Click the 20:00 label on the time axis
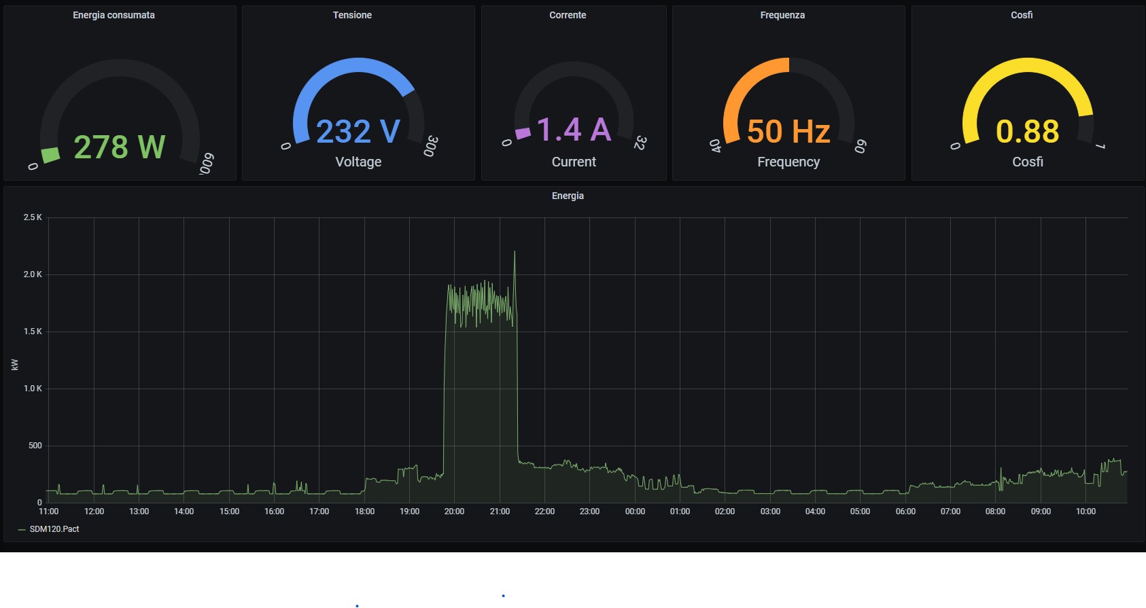 454,512
